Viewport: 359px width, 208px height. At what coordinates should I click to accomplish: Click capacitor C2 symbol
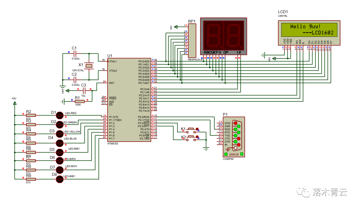click(x=75, y=80)
